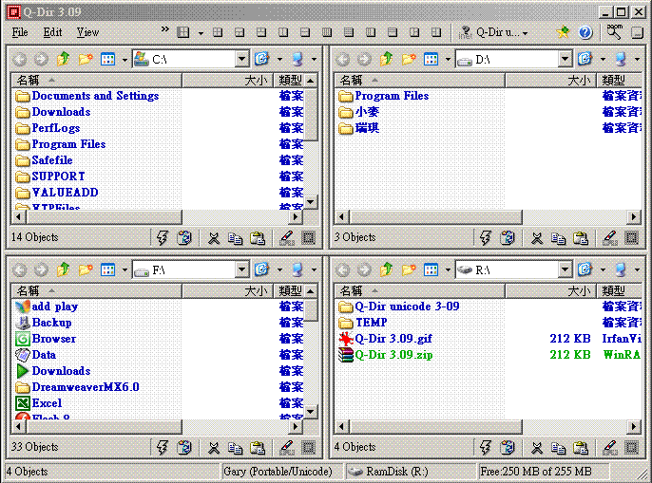Click the Back arrow in D:\ pane

coord(342,60)
